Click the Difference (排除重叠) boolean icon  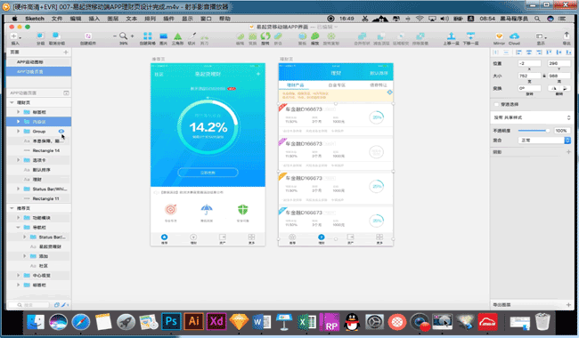420,36
